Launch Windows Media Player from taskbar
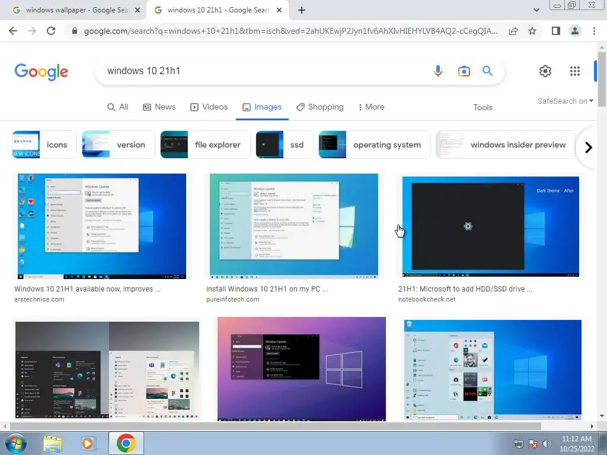The height and width of the screenshot is (455, 607). (x=89, y=444)
